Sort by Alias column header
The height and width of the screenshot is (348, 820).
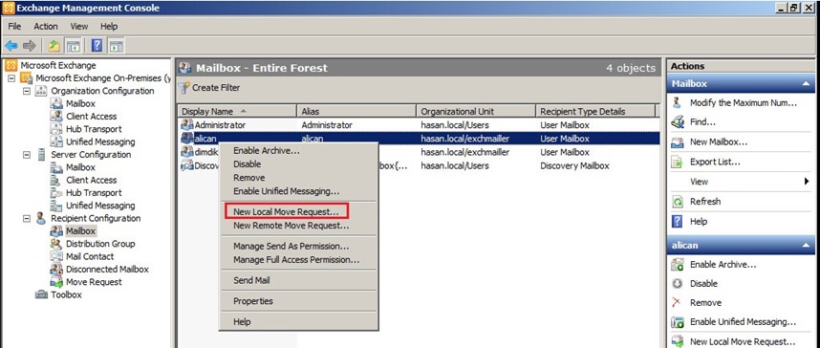pyautogui.click(x=356, y=112)
